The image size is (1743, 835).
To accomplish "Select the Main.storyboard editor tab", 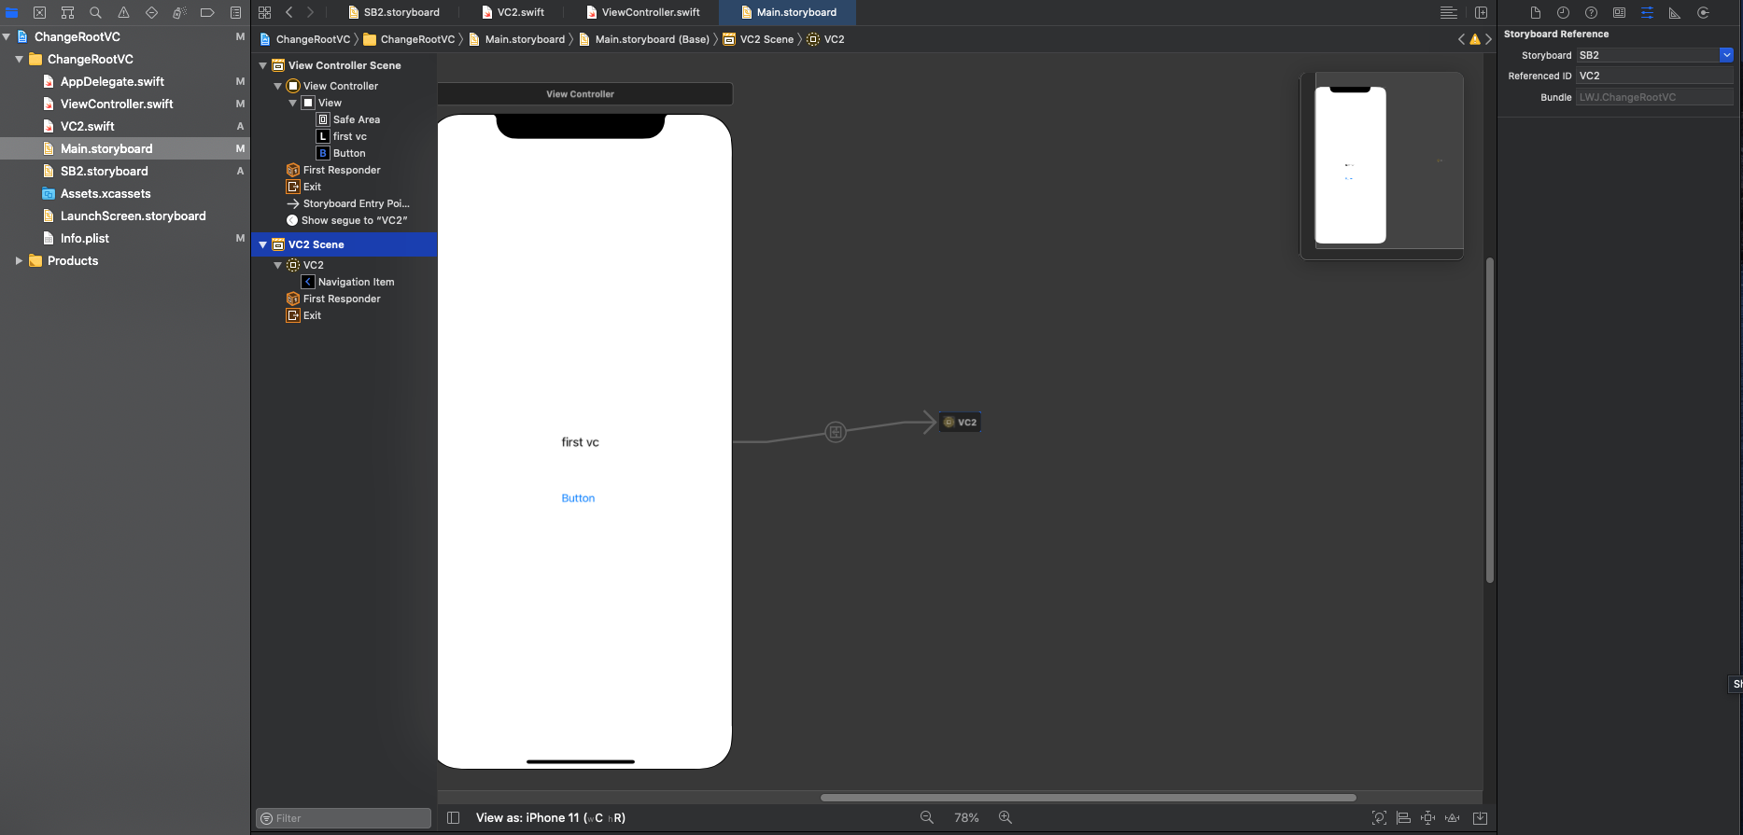I will click(788, 12).
